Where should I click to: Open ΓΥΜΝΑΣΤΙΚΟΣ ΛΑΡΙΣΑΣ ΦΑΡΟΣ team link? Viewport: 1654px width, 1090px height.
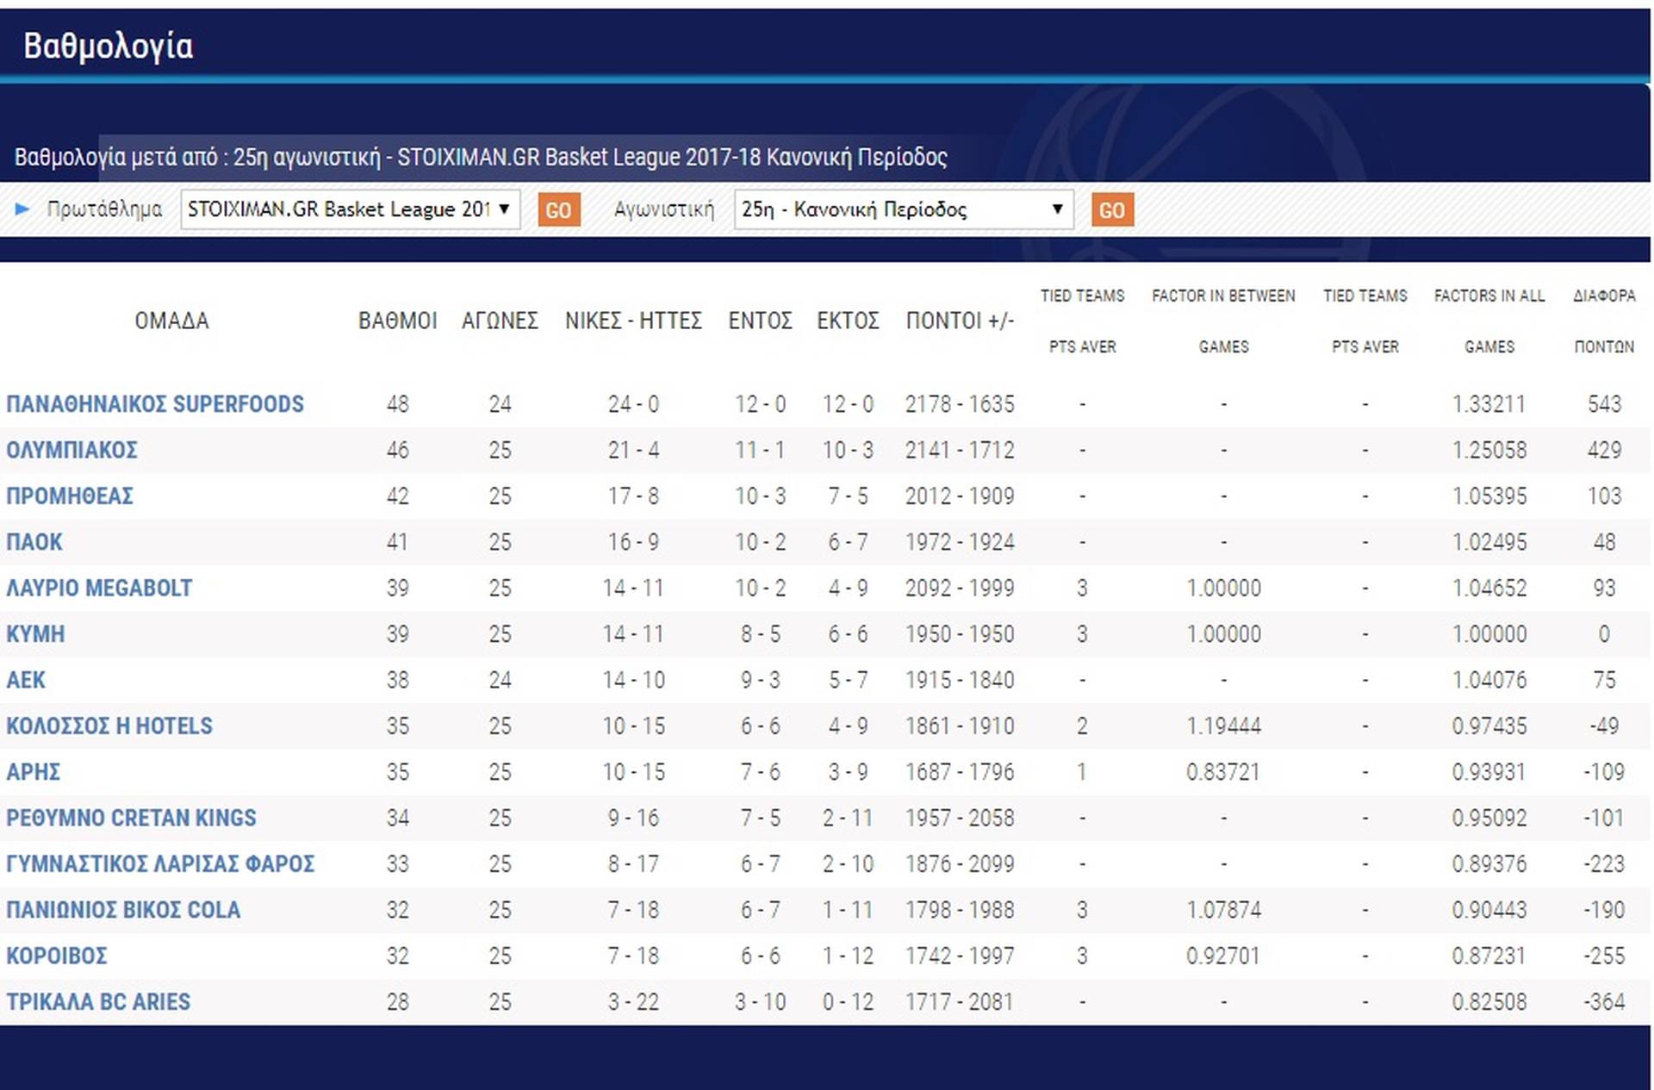[x=160, y=863]
